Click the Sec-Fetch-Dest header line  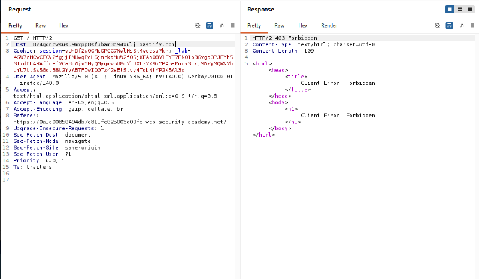(x=51, y=135)
